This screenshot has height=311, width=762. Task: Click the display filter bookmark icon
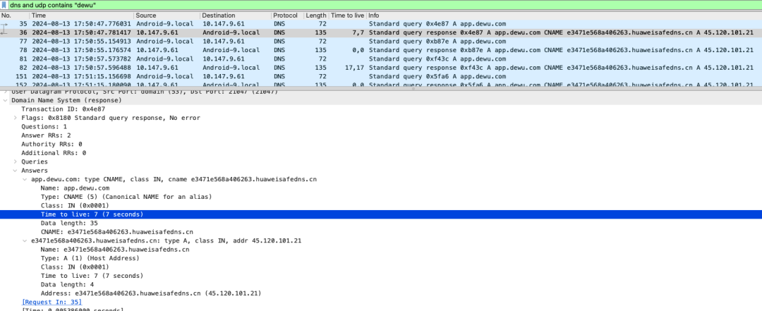tap(5, 5)
